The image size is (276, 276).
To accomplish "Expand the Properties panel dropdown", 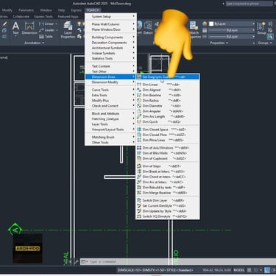I will [219, 43].
